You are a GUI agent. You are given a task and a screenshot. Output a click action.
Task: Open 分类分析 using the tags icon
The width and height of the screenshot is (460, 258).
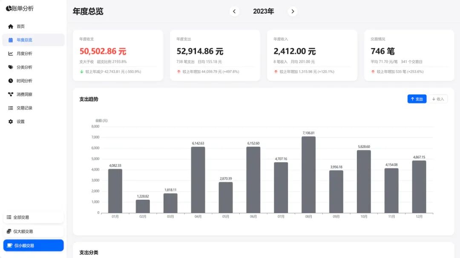(11, 67)
